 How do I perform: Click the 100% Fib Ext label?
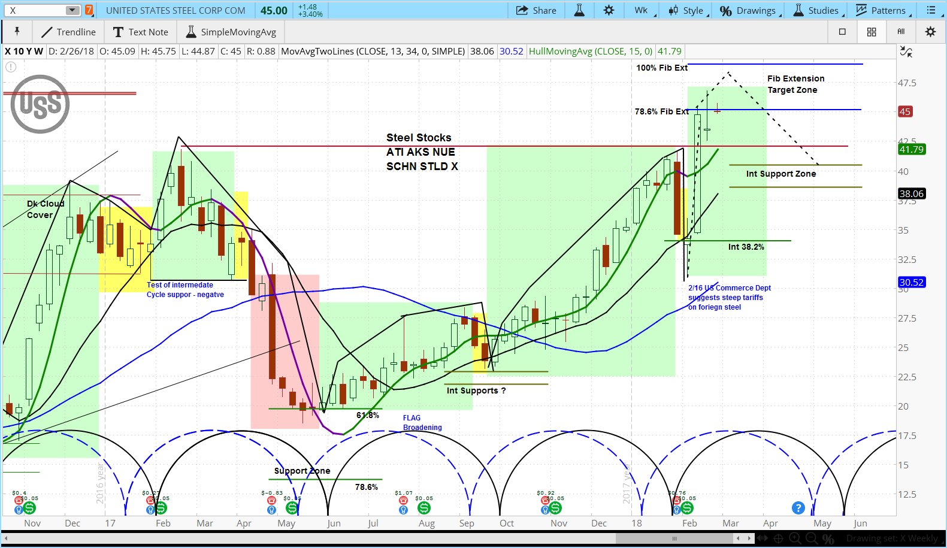662,68
